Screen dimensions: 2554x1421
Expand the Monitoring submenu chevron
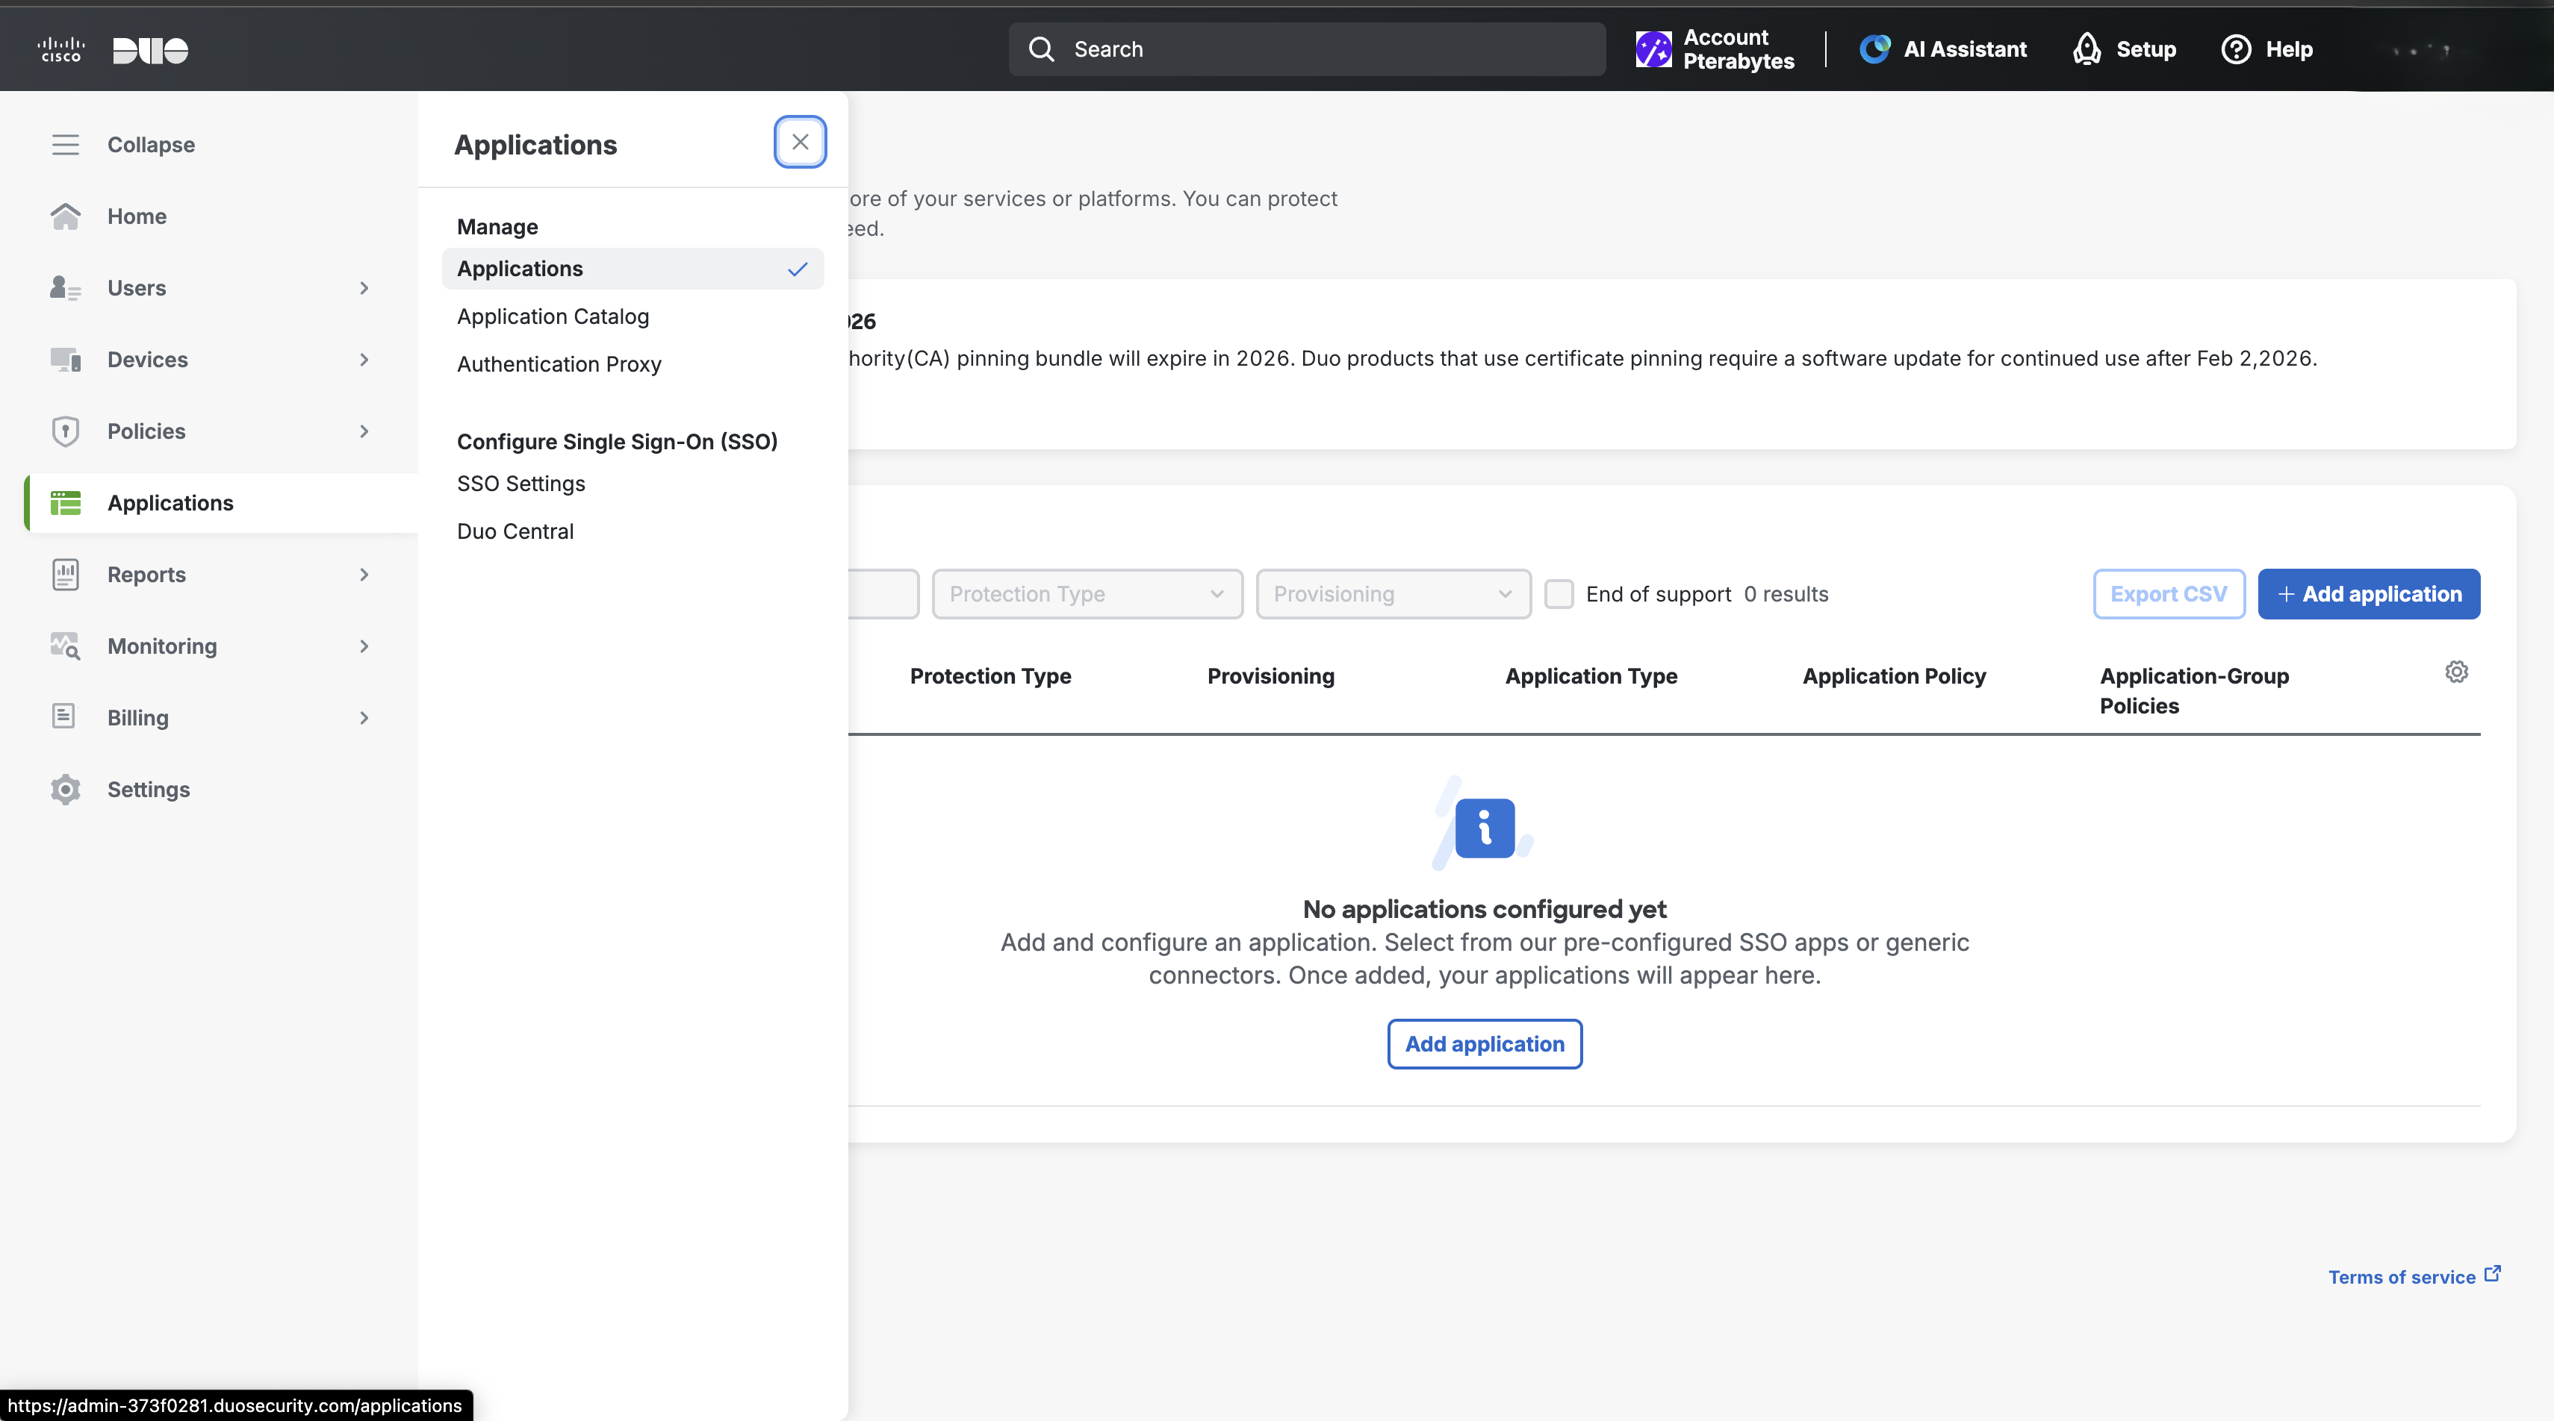coord(364,646)
